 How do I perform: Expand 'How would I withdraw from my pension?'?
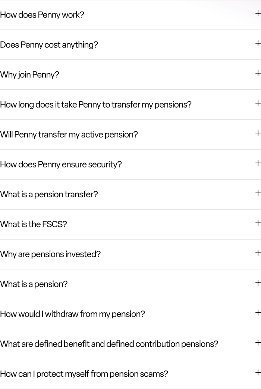click(x=258, y=312)
